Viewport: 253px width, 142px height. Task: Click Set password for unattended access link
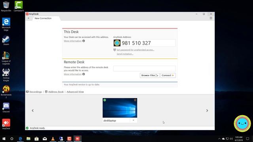tap(135, 50)
